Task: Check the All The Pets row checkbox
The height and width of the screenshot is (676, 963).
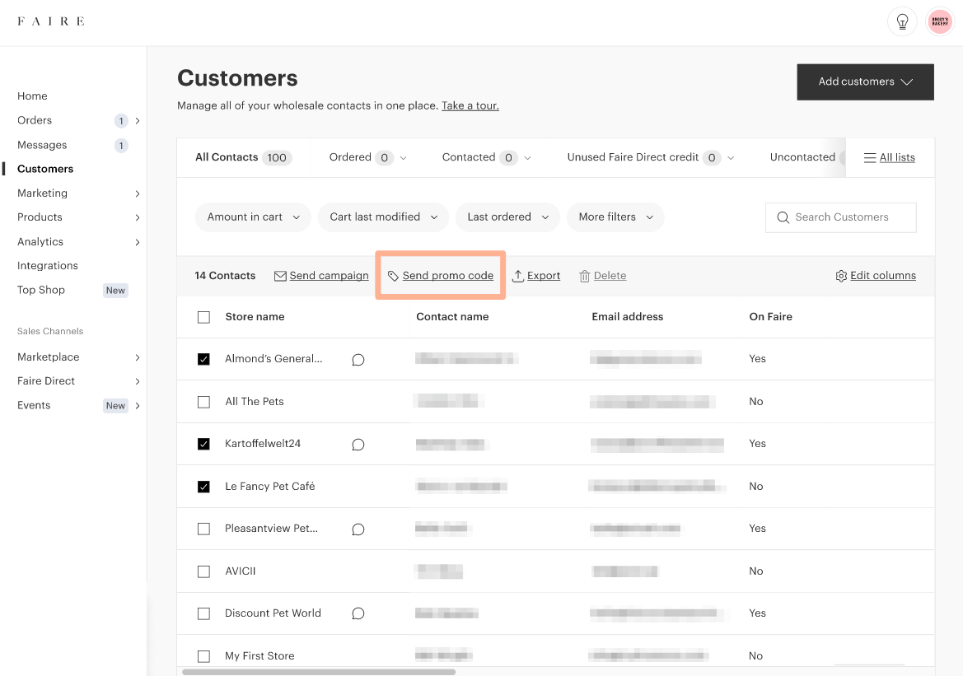Action: click(204, 402)
